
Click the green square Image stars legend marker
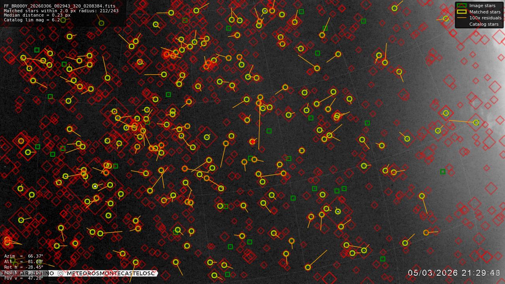[x=462, y=6]
